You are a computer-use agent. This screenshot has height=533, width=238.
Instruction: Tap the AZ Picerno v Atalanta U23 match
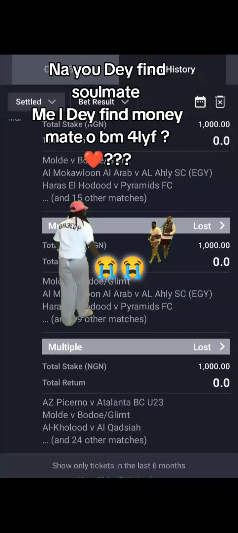click(103, 402)
